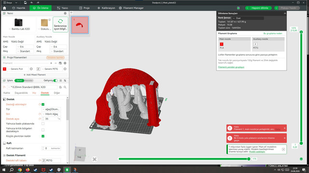The width and height of the screenshot is (309, 173).
Task: Click the green plate icon left of Hepsini dilimle
Action: click(x=238, y=8)
